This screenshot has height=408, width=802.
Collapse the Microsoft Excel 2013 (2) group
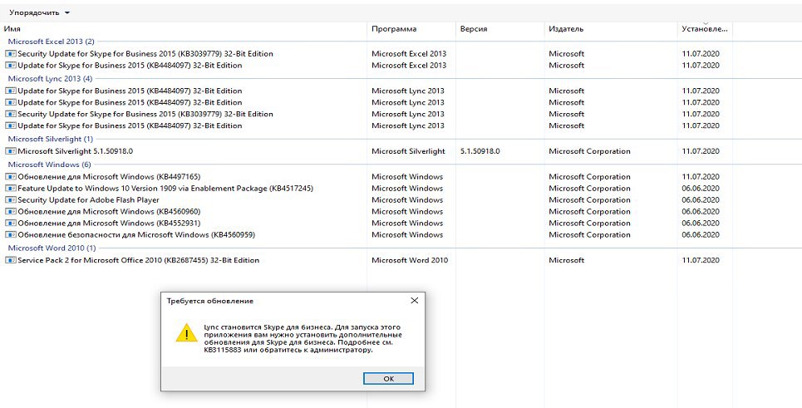click(x=52, y=42)
